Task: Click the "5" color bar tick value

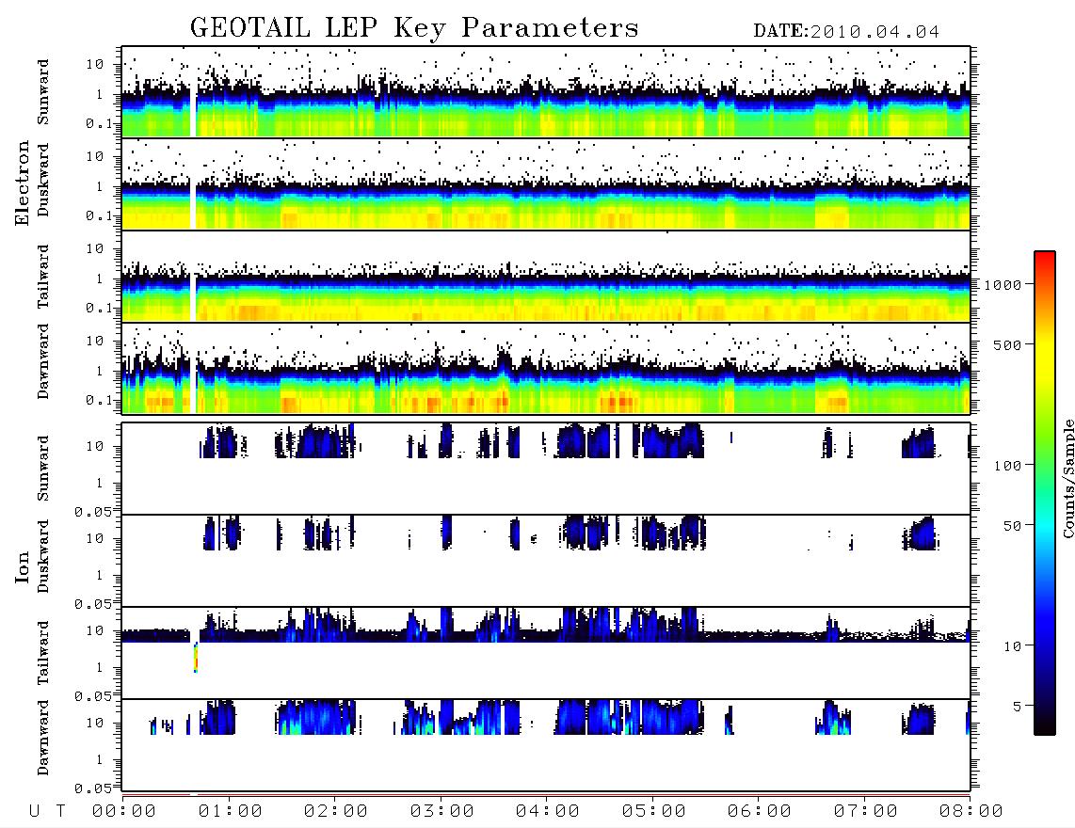Action: pos(1018,707)
